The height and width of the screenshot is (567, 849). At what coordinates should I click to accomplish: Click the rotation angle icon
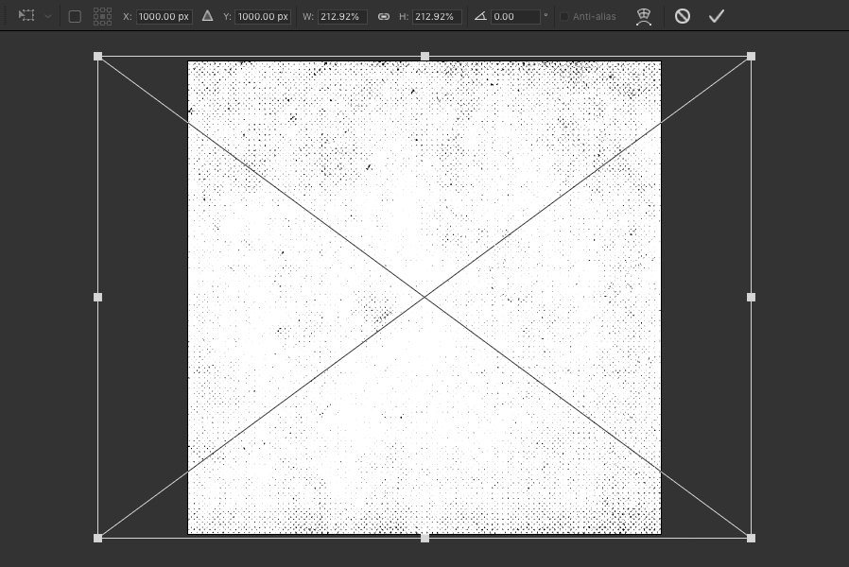click(480, 16)
